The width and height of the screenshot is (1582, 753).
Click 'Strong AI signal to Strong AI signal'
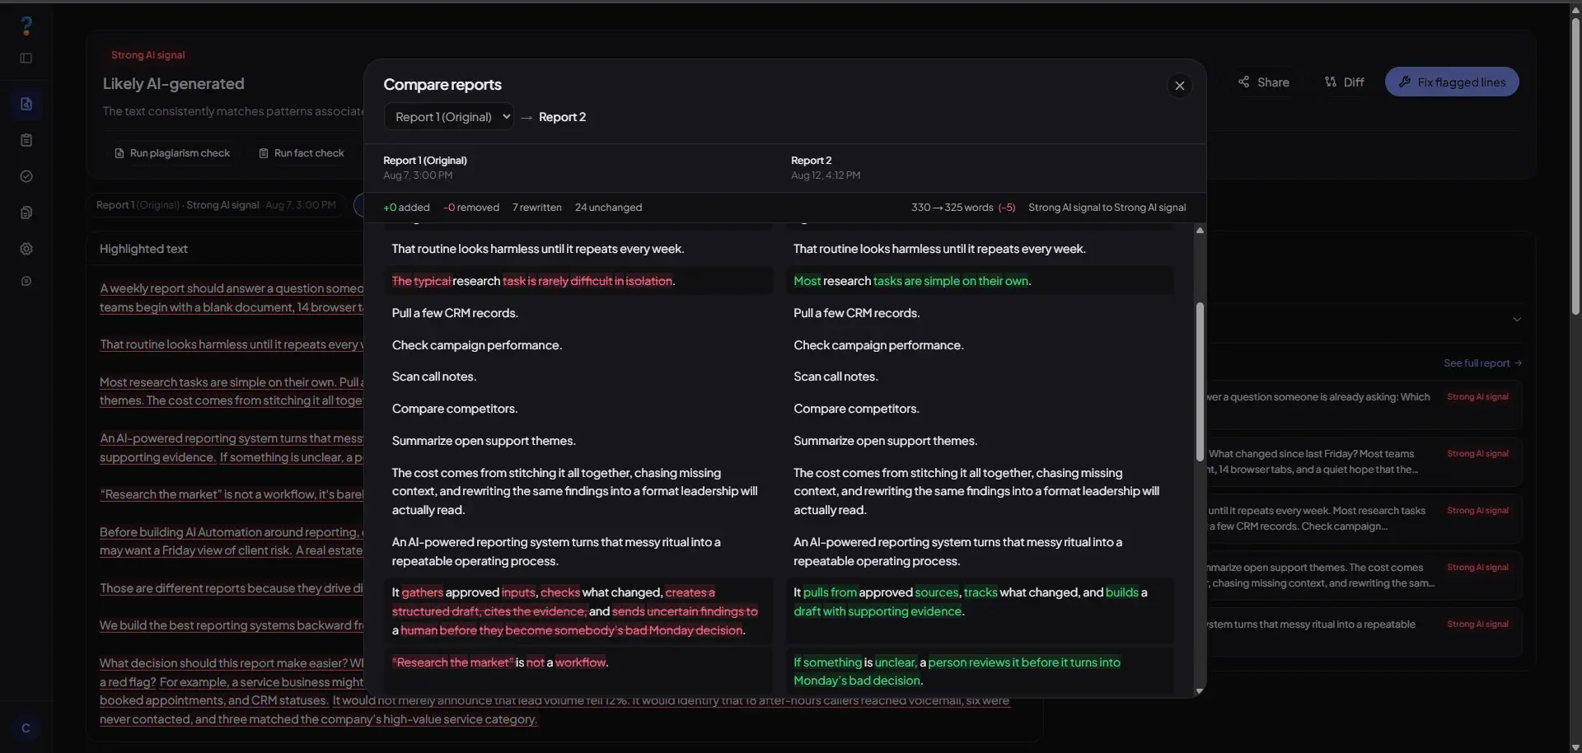tap(1107, 208)
